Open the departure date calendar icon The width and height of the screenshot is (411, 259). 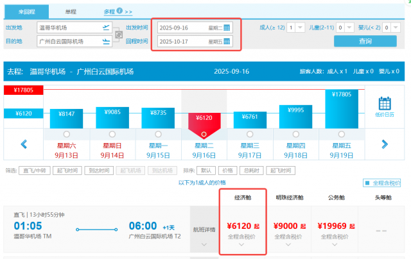[227, 28]
